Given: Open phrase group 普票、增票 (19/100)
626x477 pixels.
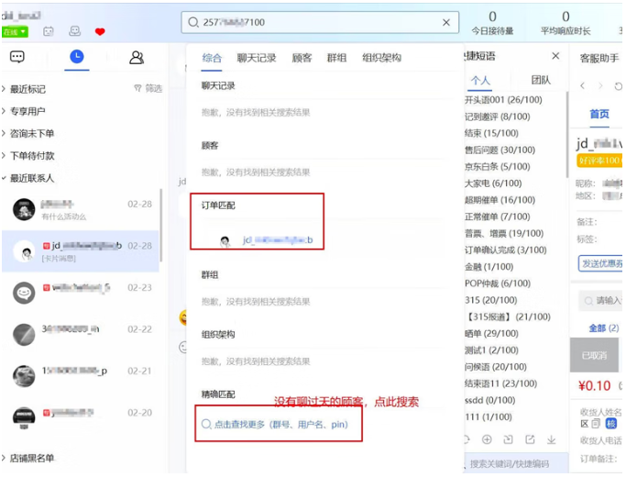Looking at the screenshot, I should (504, 233).
